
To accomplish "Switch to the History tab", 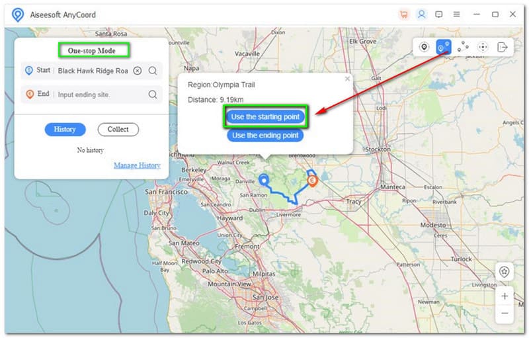I will coord(65,130).
